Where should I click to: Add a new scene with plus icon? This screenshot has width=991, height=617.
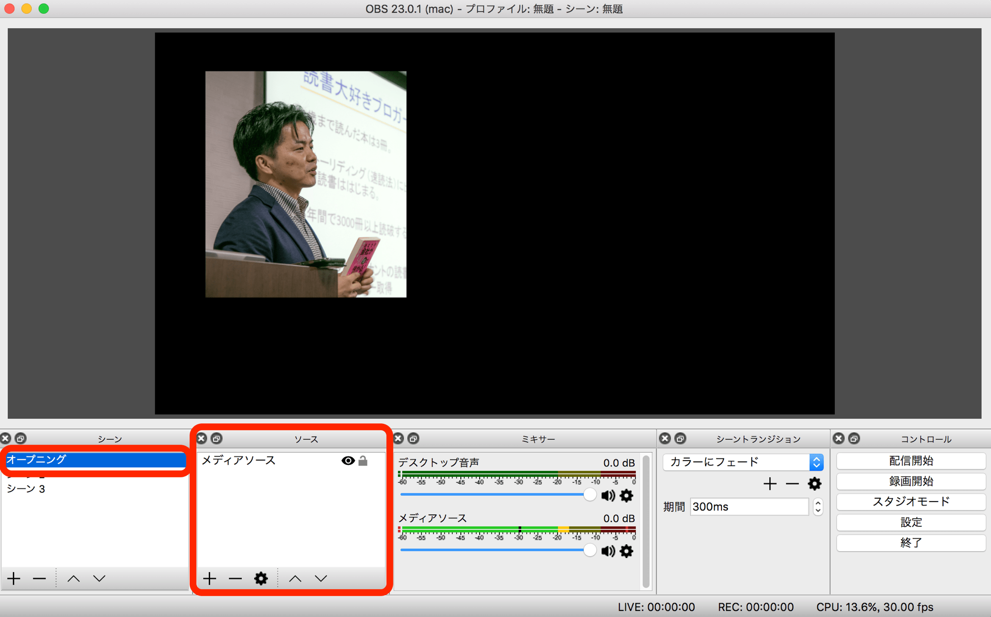click(14, 578)
